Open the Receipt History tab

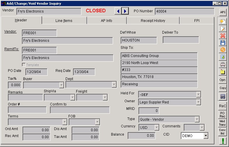(153, 21)
